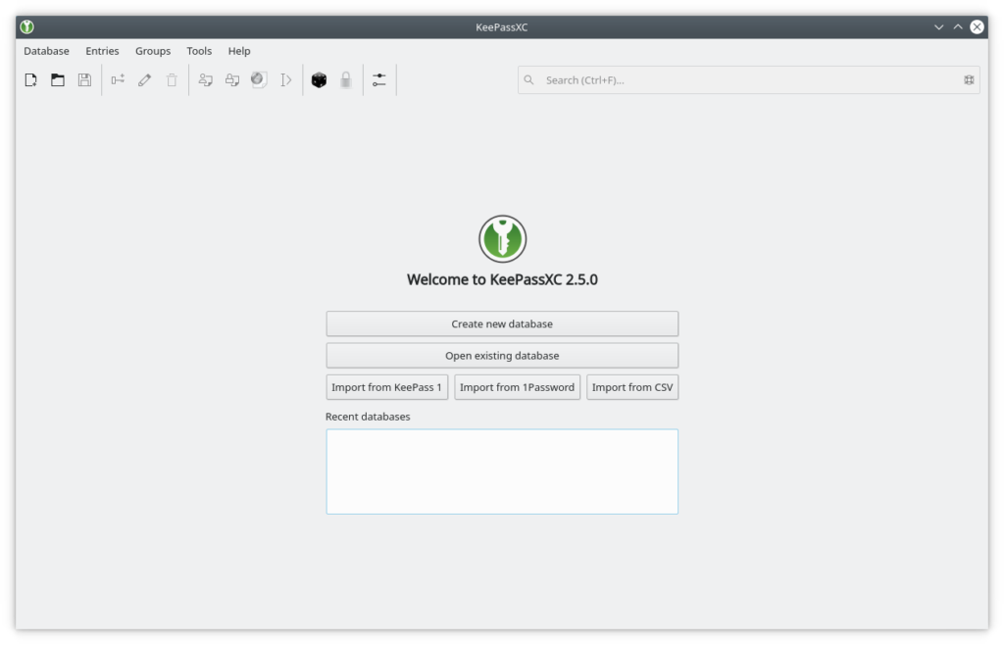
Task: Click the Delete Entry trash icon
Action: 172,80
